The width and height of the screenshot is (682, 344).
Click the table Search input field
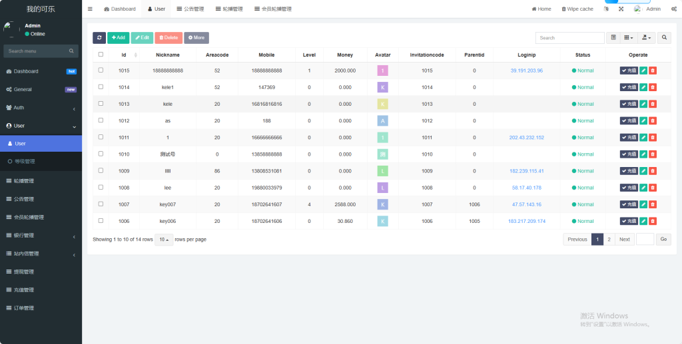pyautogui.click(x=570, y=38)
